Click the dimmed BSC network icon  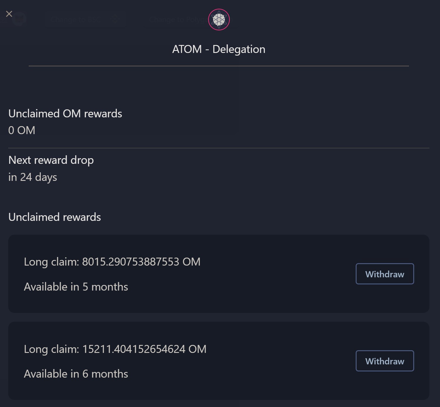coord(115,19)
